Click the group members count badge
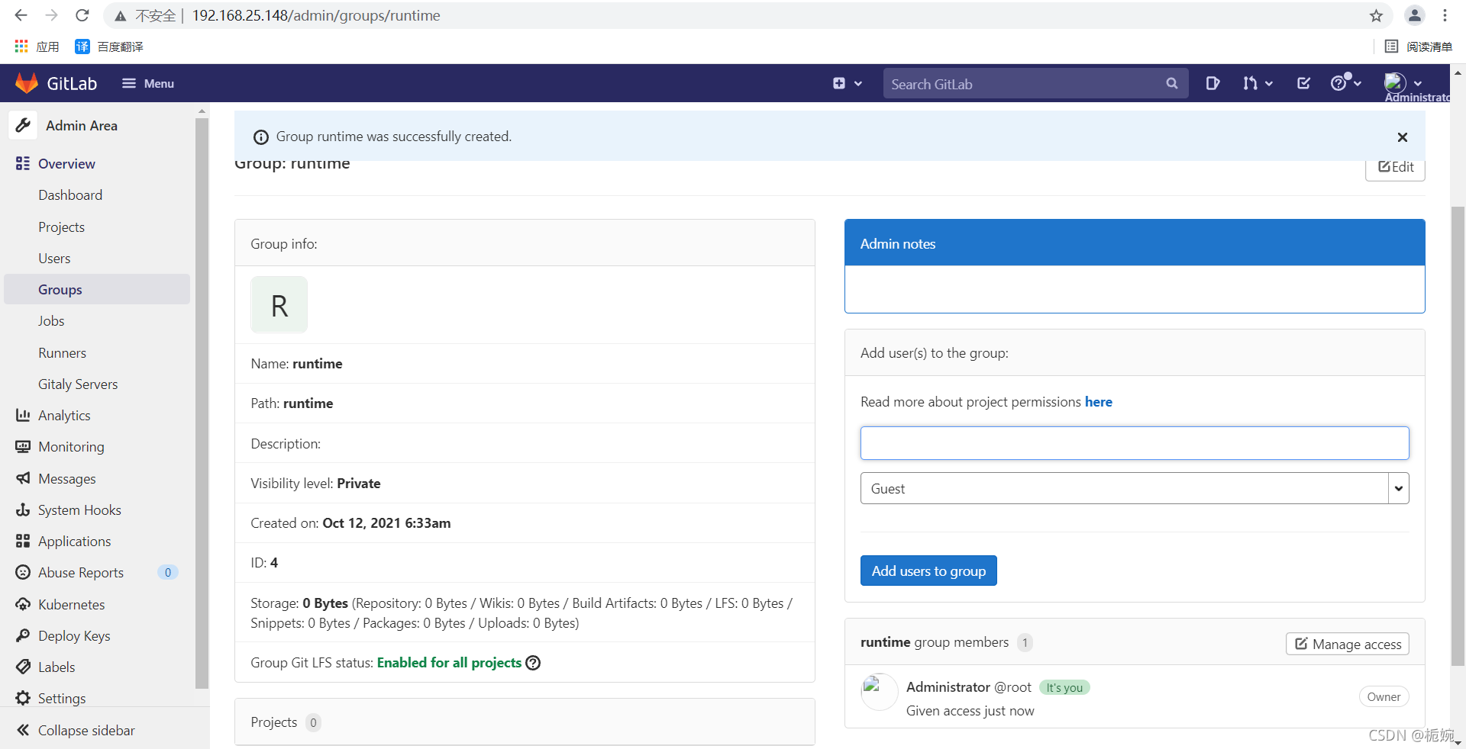The height and width of the screenshot is (749, 1466). click(x=1025, y=643)
